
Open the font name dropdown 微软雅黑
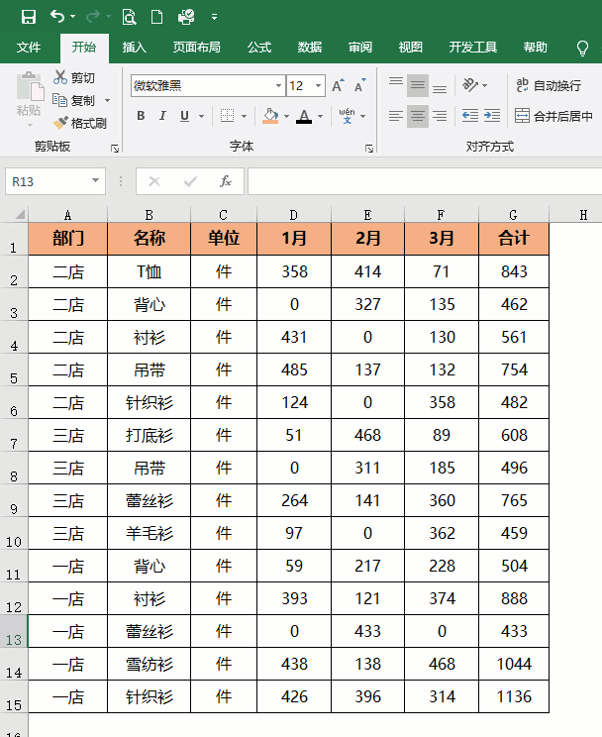click(x=278, y=85)
